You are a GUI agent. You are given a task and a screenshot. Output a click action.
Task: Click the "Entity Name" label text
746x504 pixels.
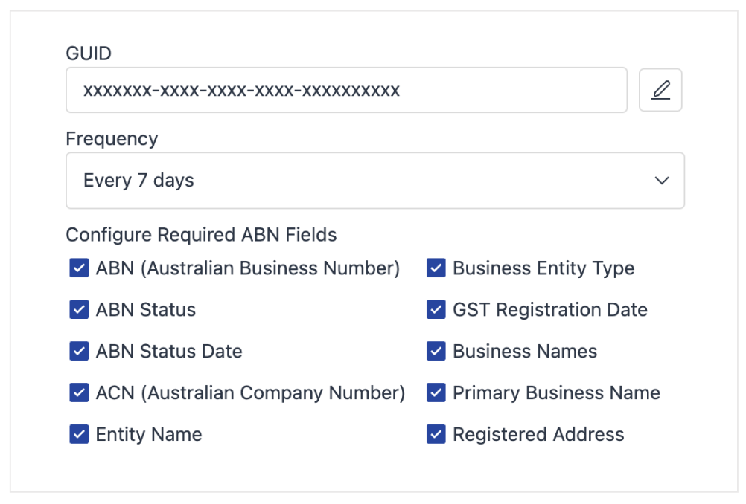(149, 435)
